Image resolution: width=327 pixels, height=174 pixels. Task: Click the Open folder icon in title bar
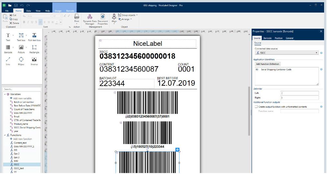click(x=10, y=5)
